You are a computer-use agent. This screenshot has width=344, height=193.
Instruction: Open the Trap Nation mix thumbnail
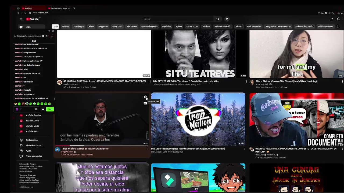click(198, 119)
